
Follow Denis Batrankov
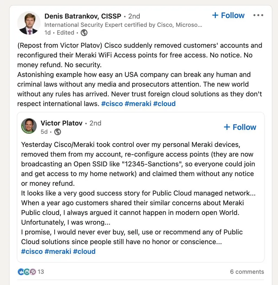tap(228, 15)
